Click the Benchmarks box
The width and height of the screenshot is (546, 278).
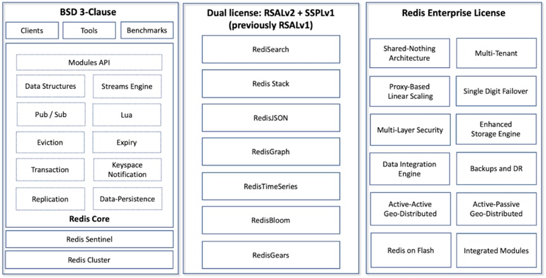146,30
